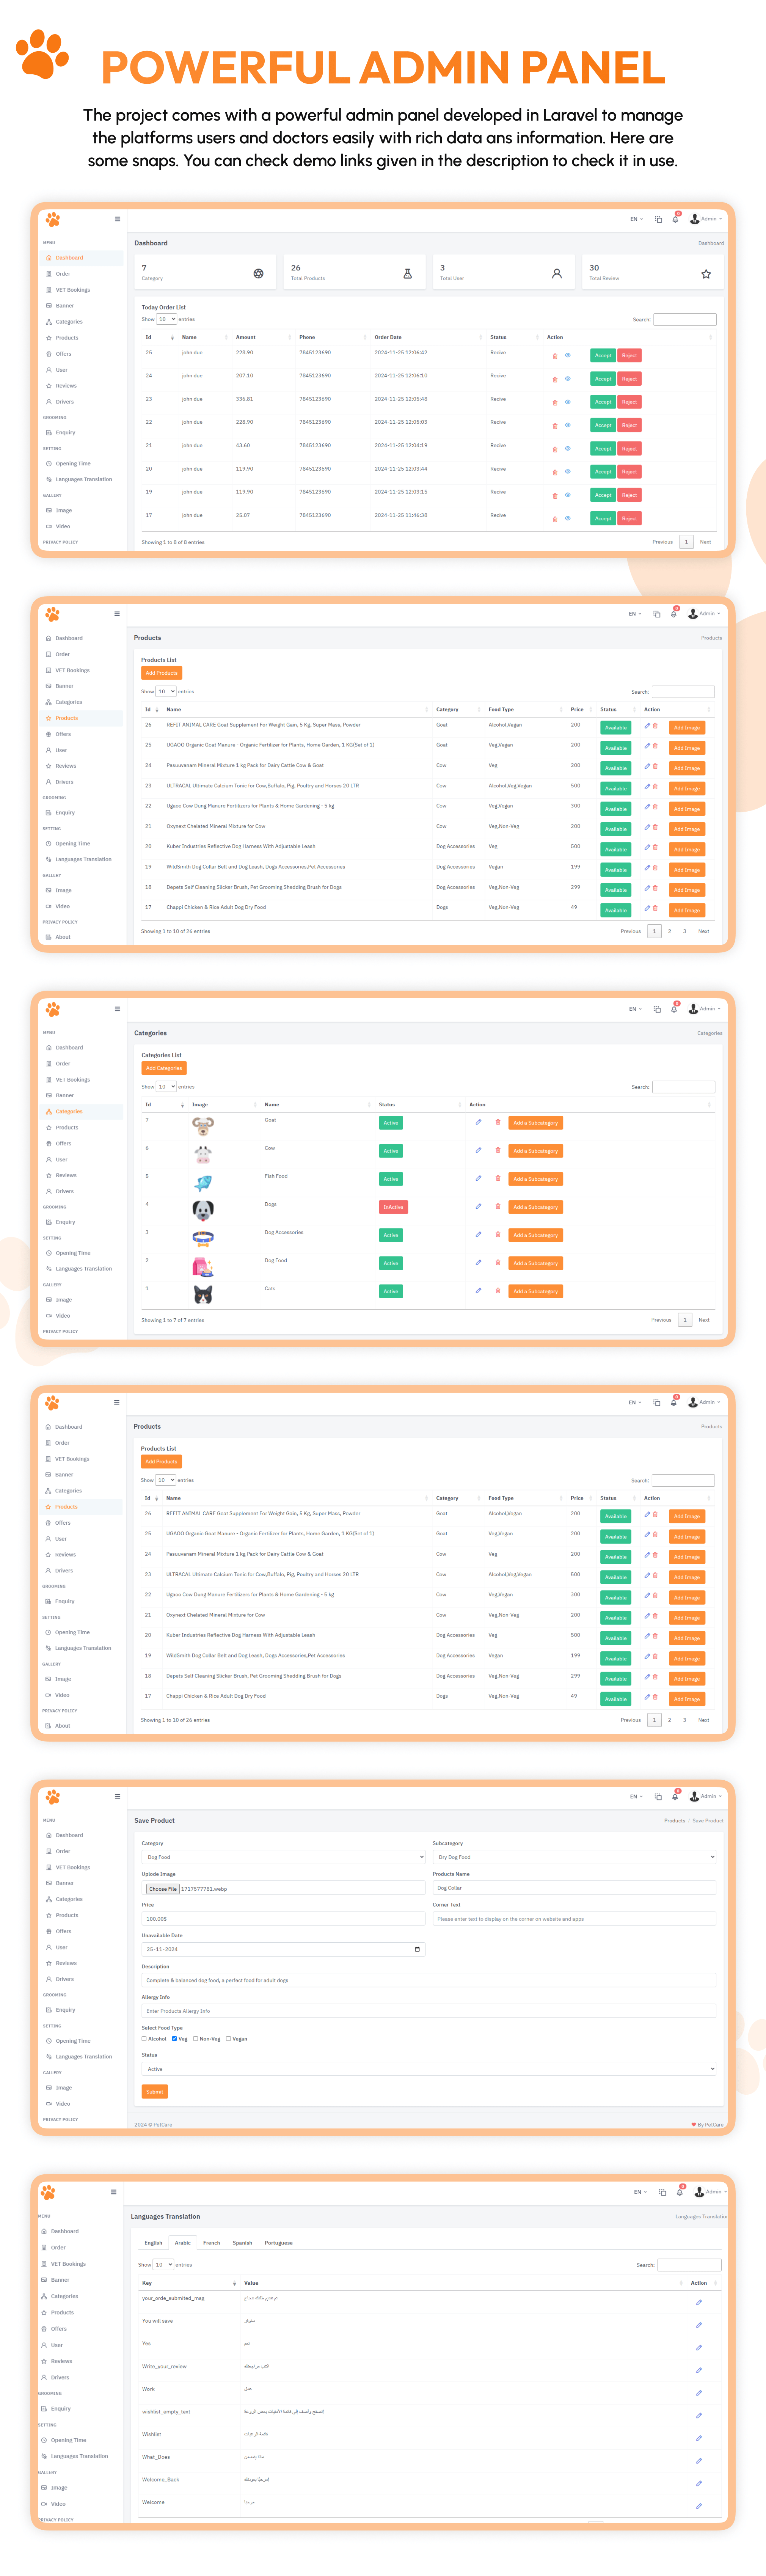
Task: Click edit pencil for your_orde_submited_msg key
Action: click(698, 2302)
